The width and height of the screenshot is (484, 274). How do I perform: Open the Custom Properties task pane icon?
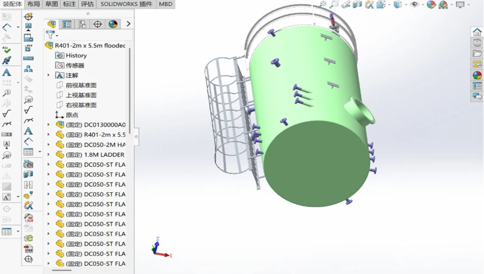coord(477,86)
